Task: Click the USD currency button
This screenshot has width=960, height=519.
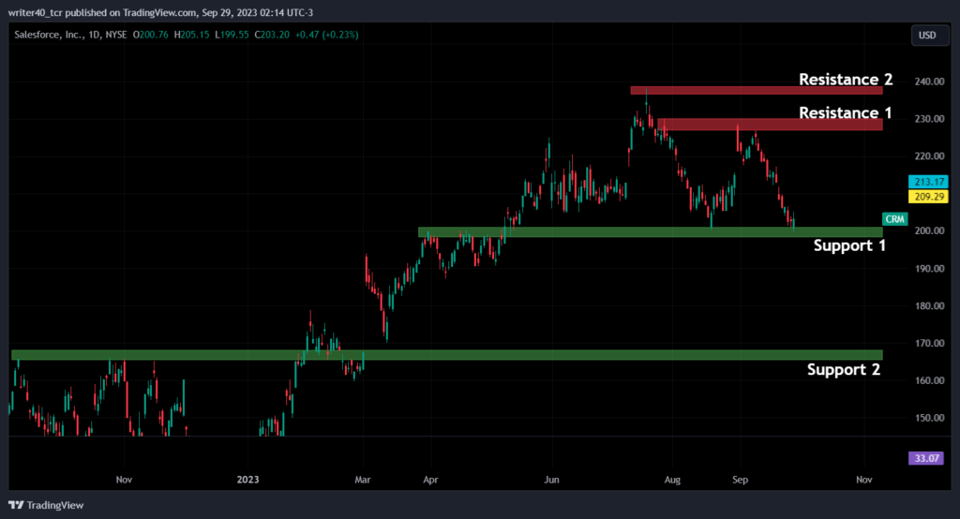Action: (929, 35)
